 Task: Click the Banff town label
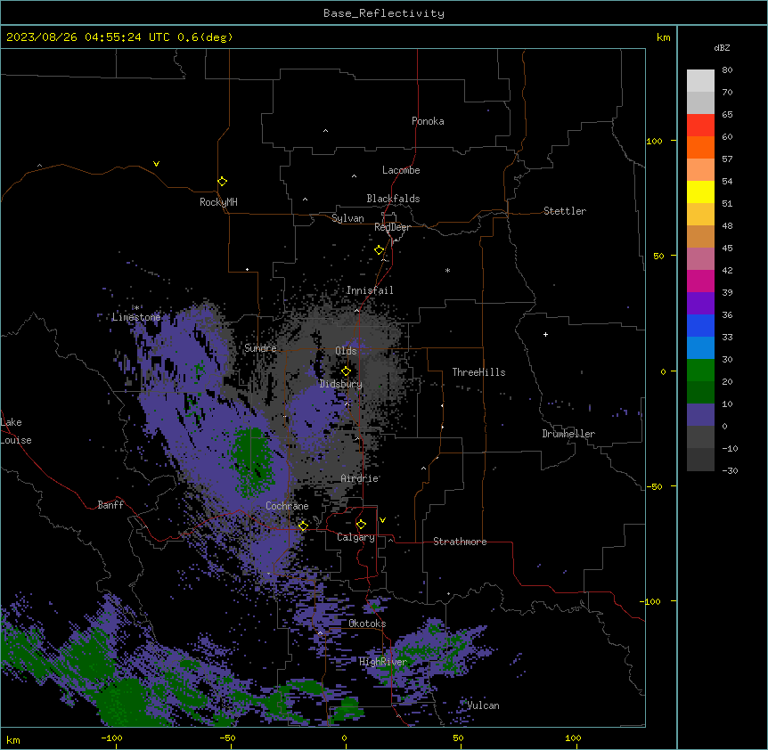110,505
